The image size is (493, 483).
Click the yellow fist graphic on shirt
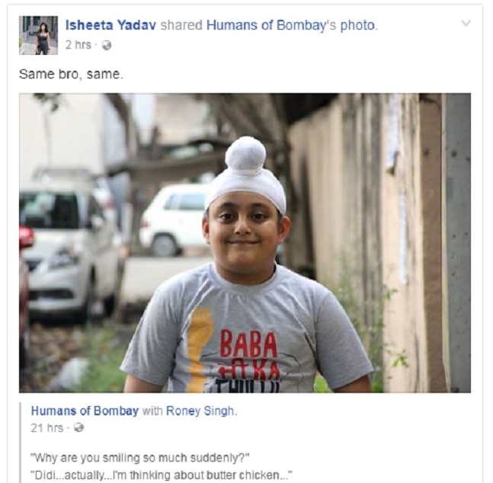[x=200, y=347]
